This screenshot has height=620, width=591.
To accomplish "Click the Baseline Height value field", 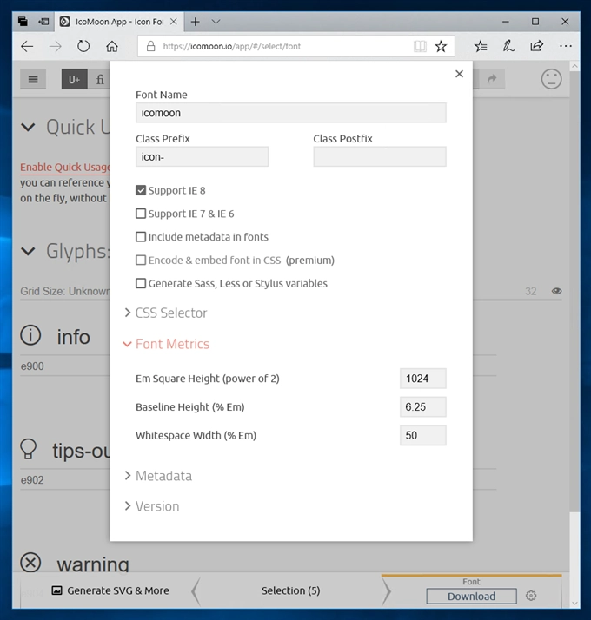I will coord(422,407).
